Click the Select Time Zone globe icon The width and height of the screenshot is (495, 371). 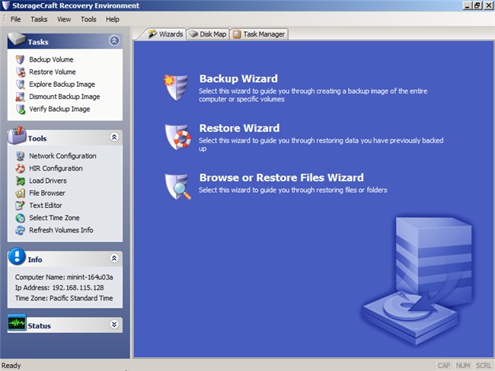[x=21, y=218]
